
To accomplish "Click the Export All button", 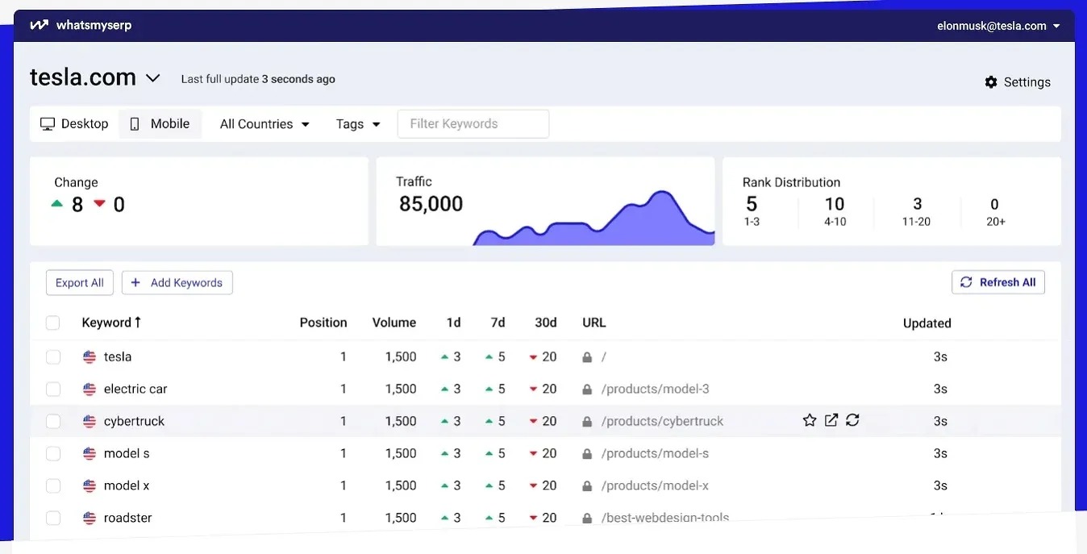I will click(x=80, y=282).
